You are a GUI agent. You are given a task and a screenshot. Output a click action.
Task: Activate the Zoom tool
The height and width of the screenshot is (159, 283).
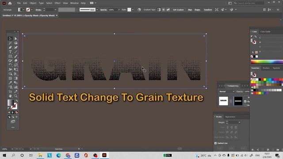tap(16, 96)
